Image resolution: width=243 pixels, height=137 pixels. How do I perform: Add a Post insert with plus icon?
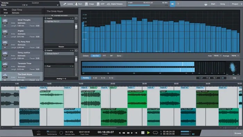coord(73,66)
